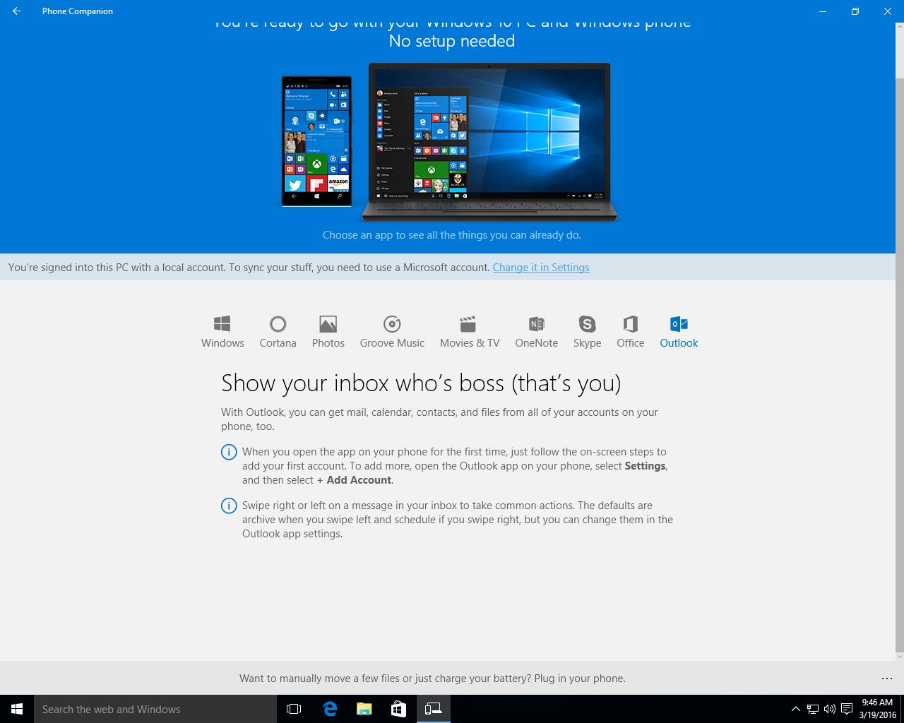
Task: Choose the Skype app icon
Action: (x=587, y=332)
